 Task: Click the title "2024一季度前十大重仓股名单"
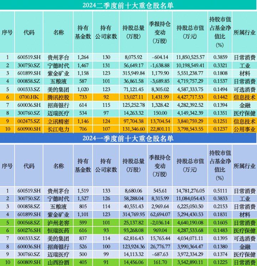coord(128,139)
